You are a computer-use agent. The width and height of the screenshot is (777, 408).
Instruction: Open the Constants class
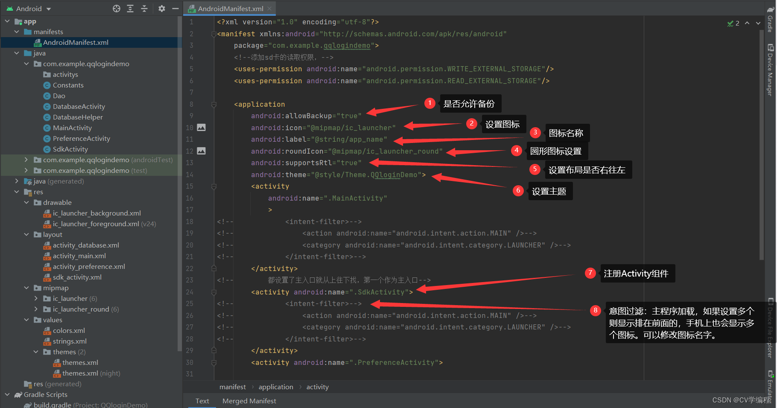tap(68, 85)
